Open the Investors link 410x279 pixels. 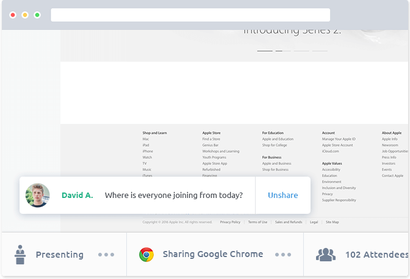(x=389, y=163)
